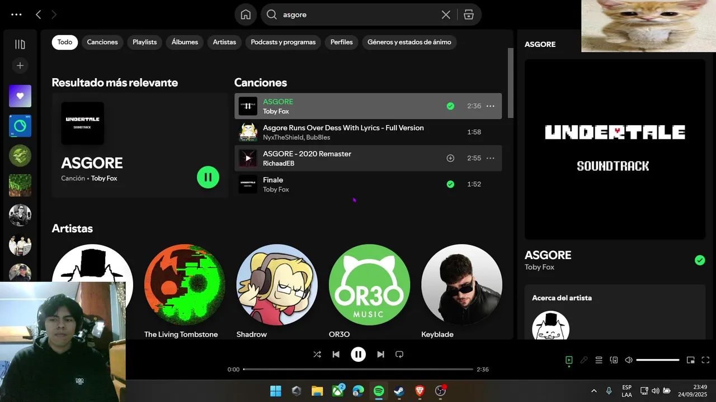This screenshot has width=716, height=402.
Task: Open the Home page
Action: [246, 15]
